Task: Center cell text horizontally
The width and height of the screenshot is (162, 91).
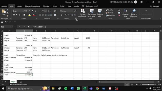Action: coord(43,15)
